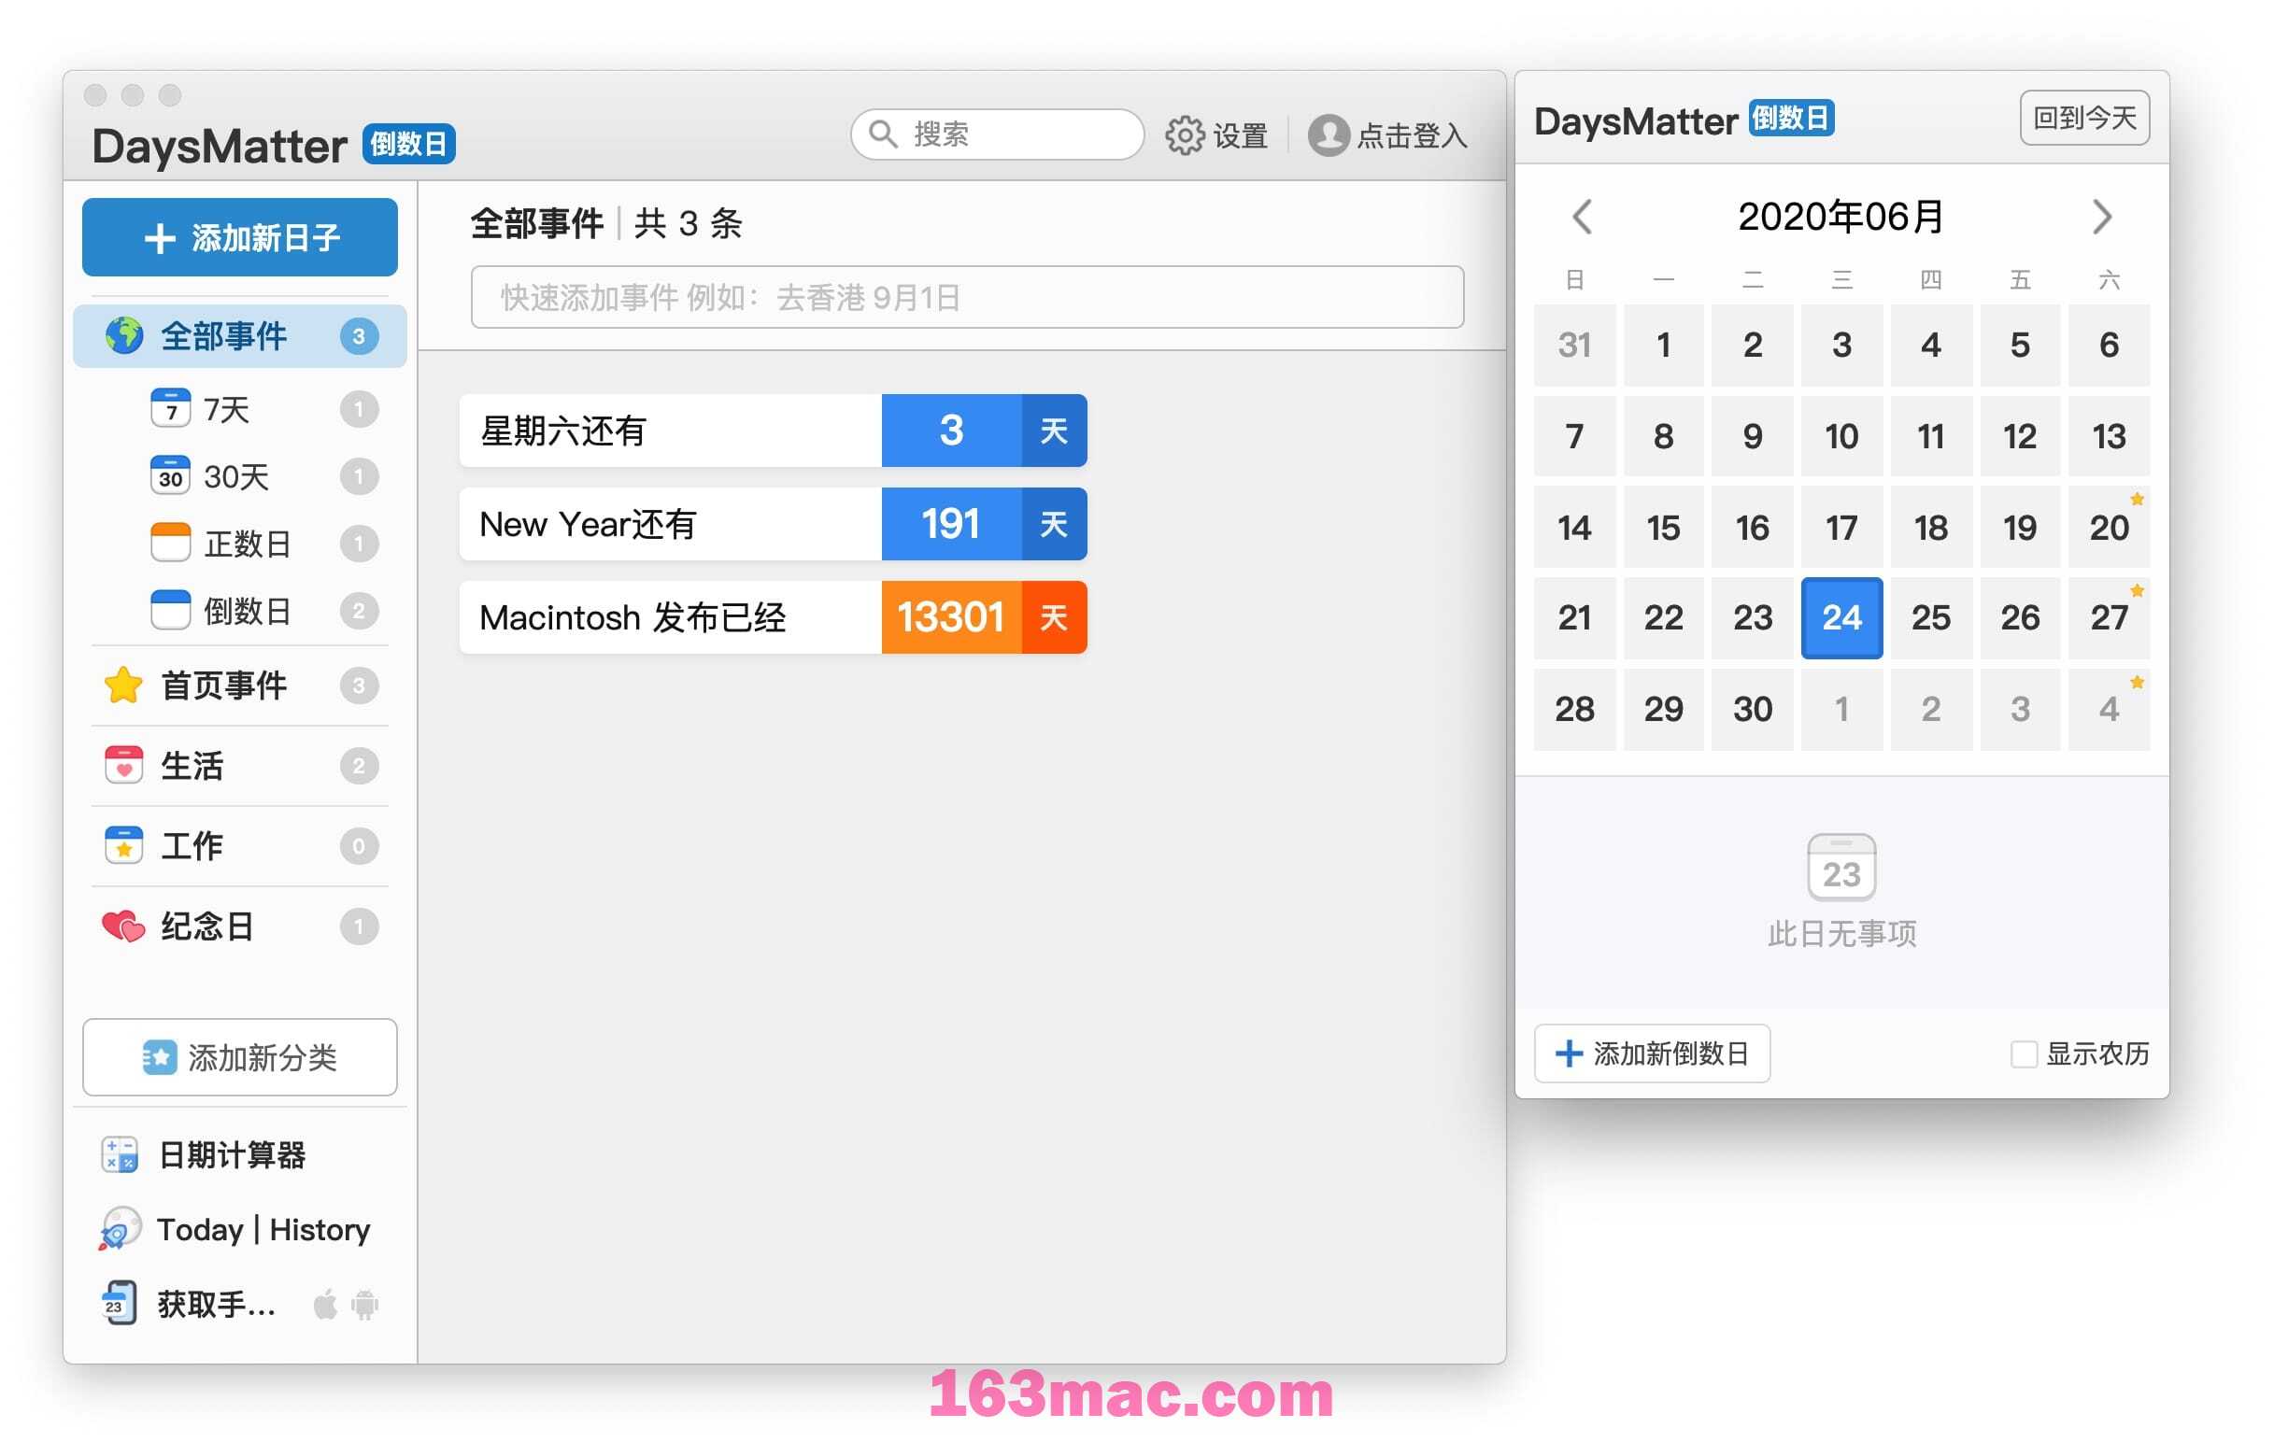Open the 星期六还有 3 天 event
Image resolution: width=2274 pixels, height=1442 pixels.
[x=773, y=431]
